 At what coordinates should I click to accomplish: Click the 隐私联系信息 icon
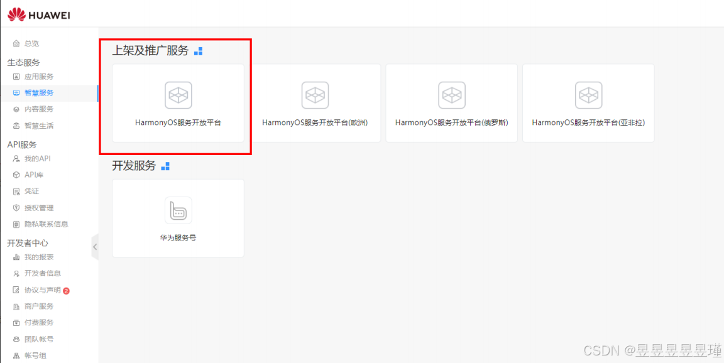tap(16, 224)
